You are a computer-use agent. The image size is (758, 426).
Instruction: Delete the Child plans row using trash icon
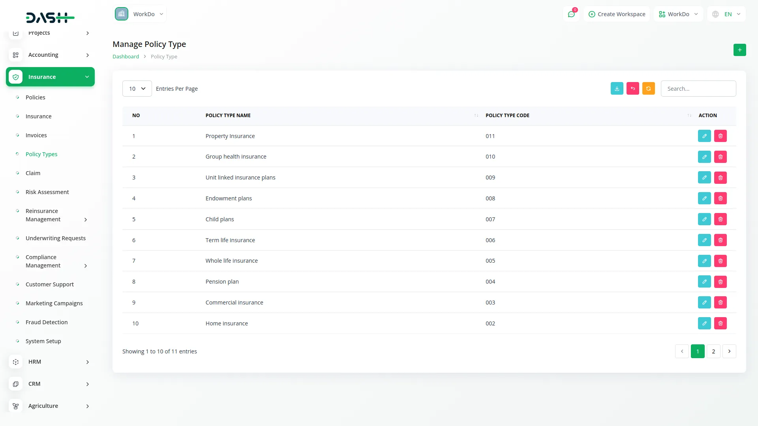coord(720,219)
